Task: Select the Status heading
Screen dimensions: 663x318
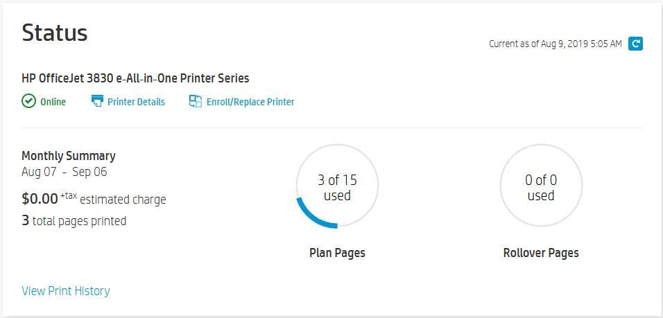Action: click(x=55, y=33)
